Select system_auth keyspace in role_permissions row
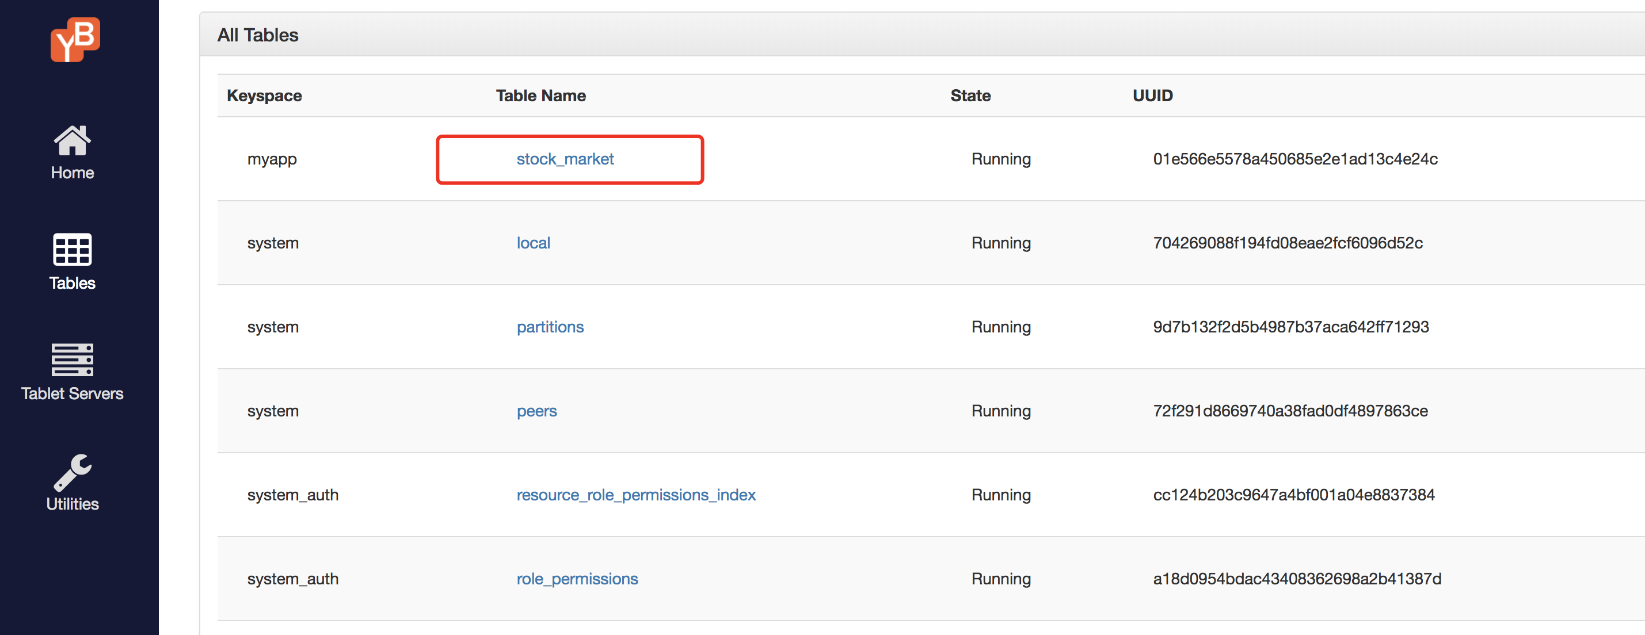Image resolution: width=1645 pixels, height=635 pixels. point(292,579)
